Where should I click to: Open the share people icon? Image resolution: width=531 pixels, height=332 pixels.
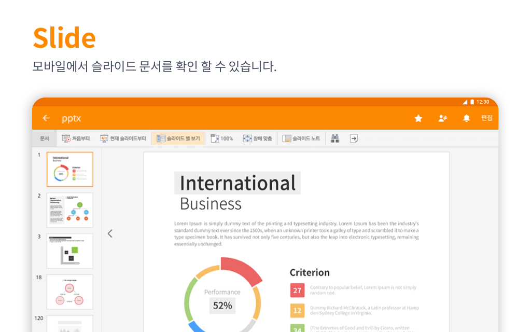tap(443, 118)
